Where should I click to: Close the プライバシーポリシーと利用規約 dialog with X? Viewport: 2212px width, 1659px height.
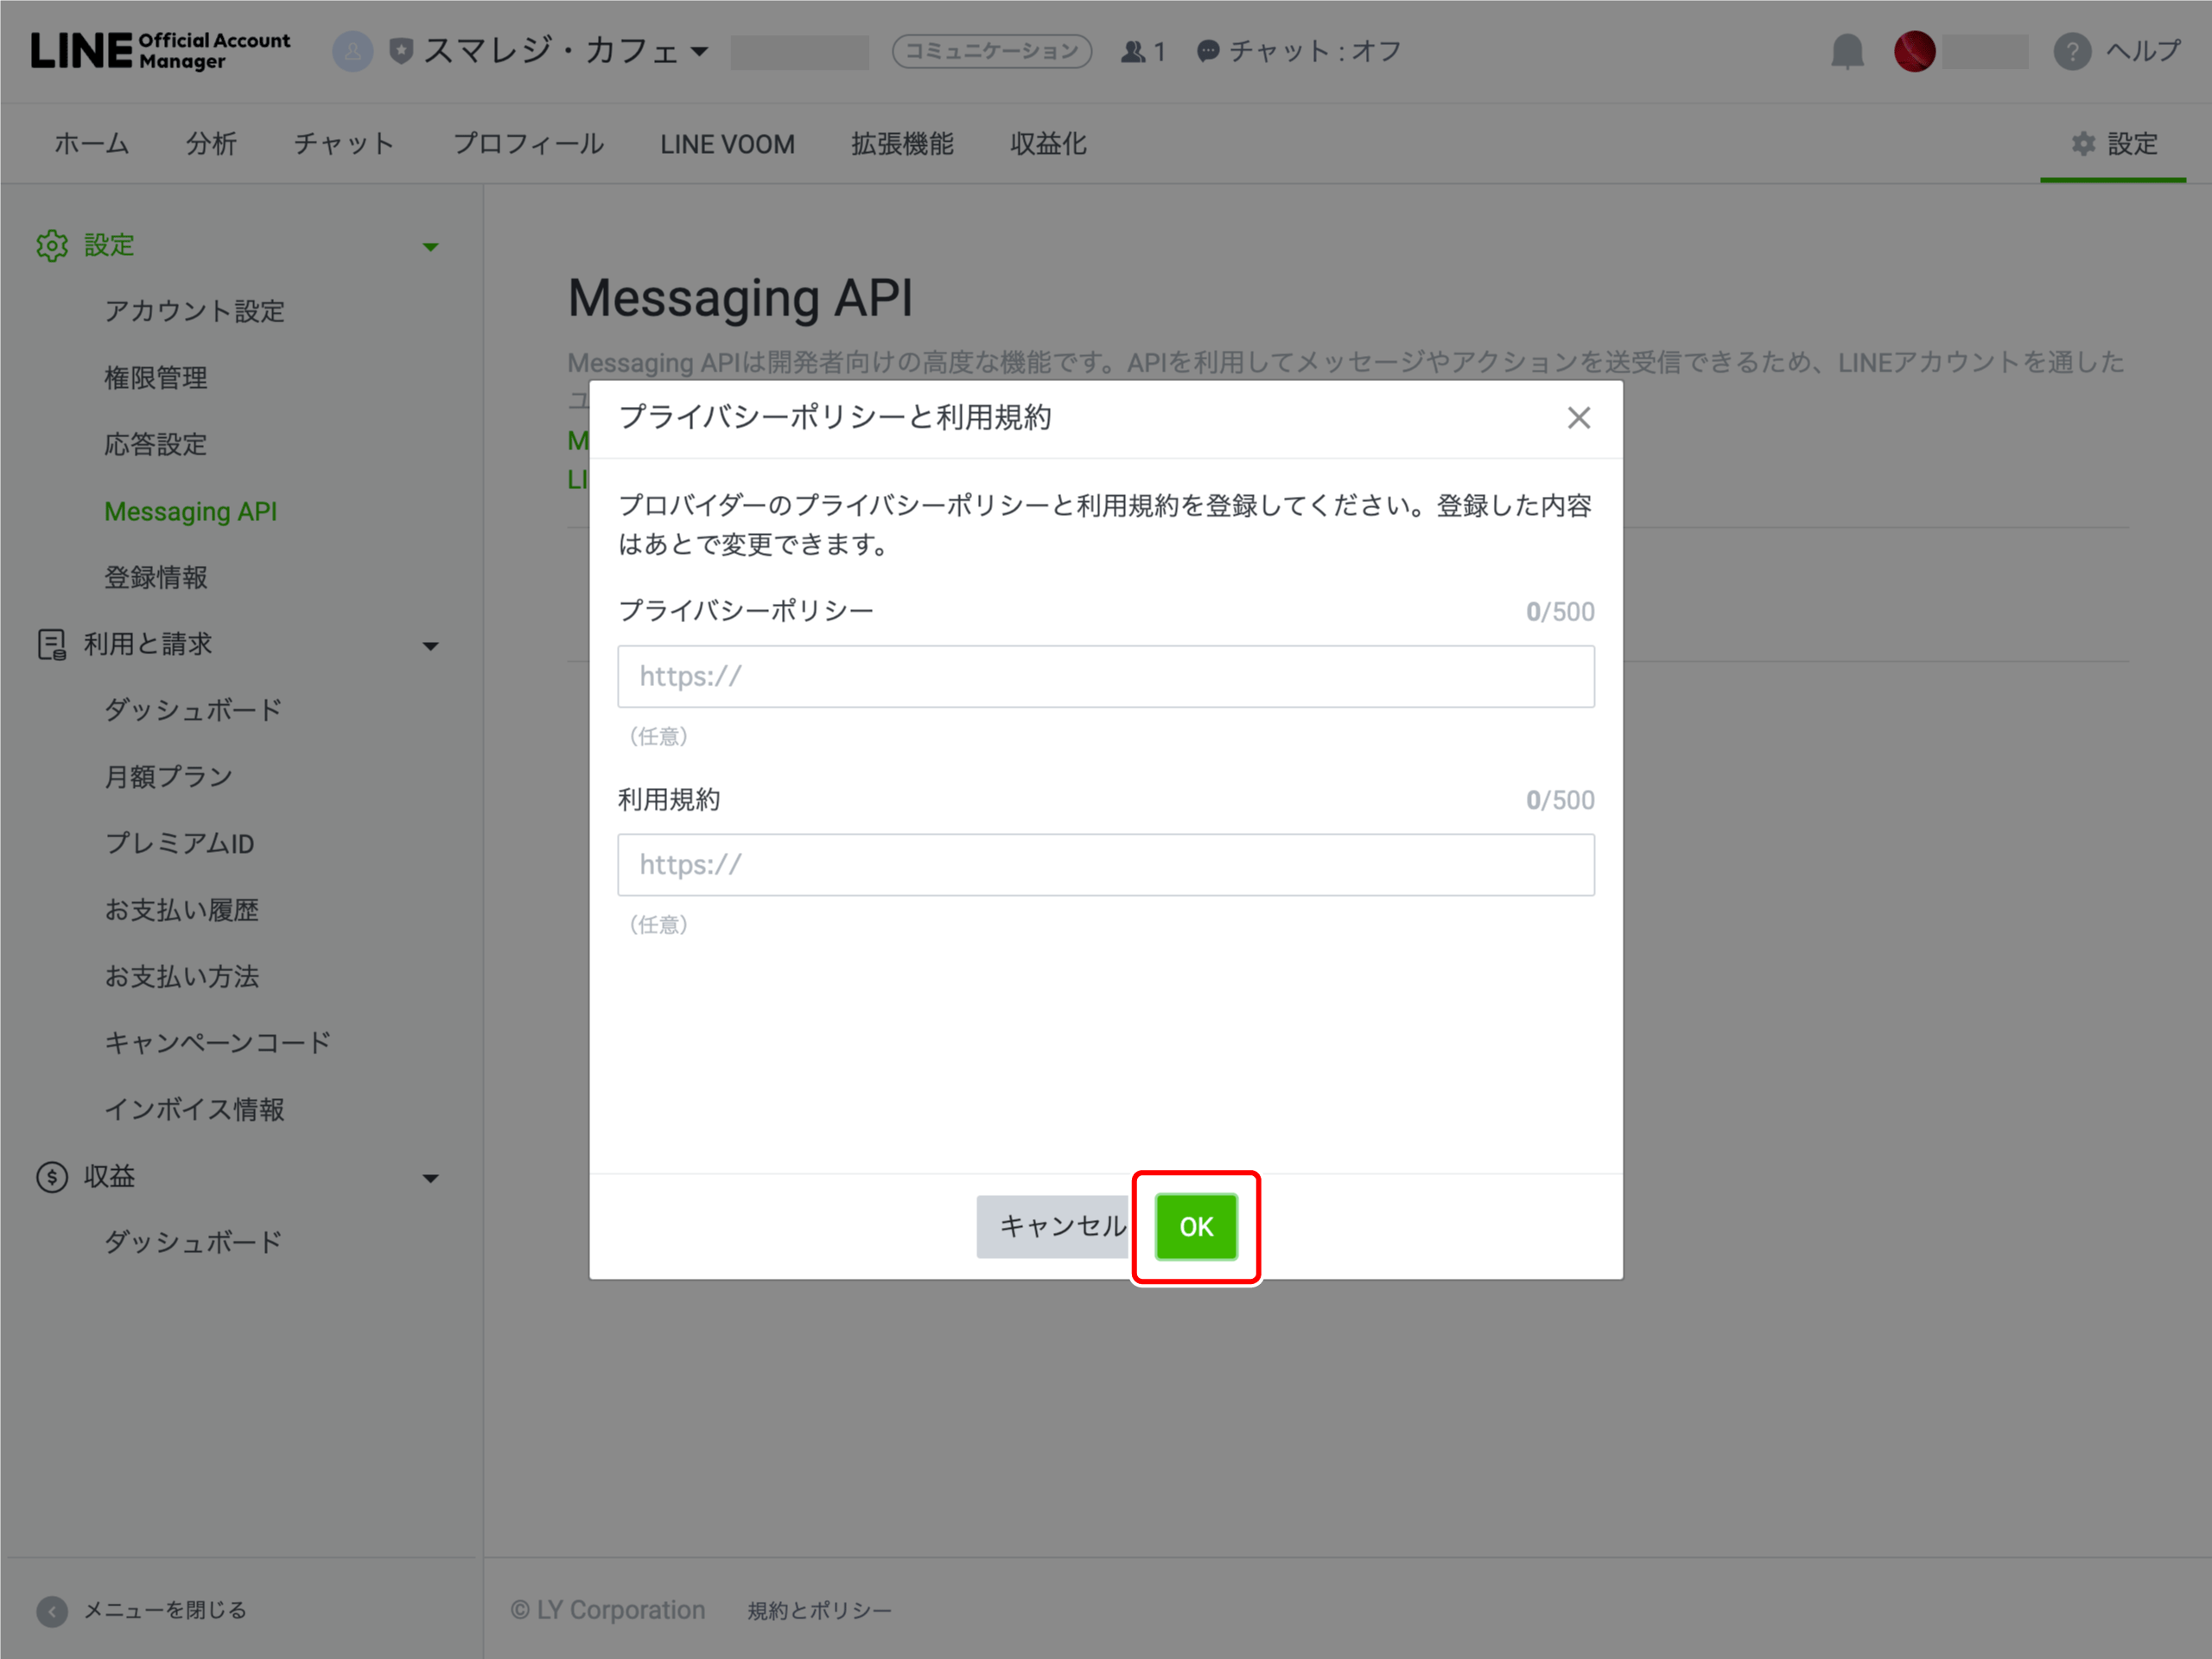click(1579, 418)
